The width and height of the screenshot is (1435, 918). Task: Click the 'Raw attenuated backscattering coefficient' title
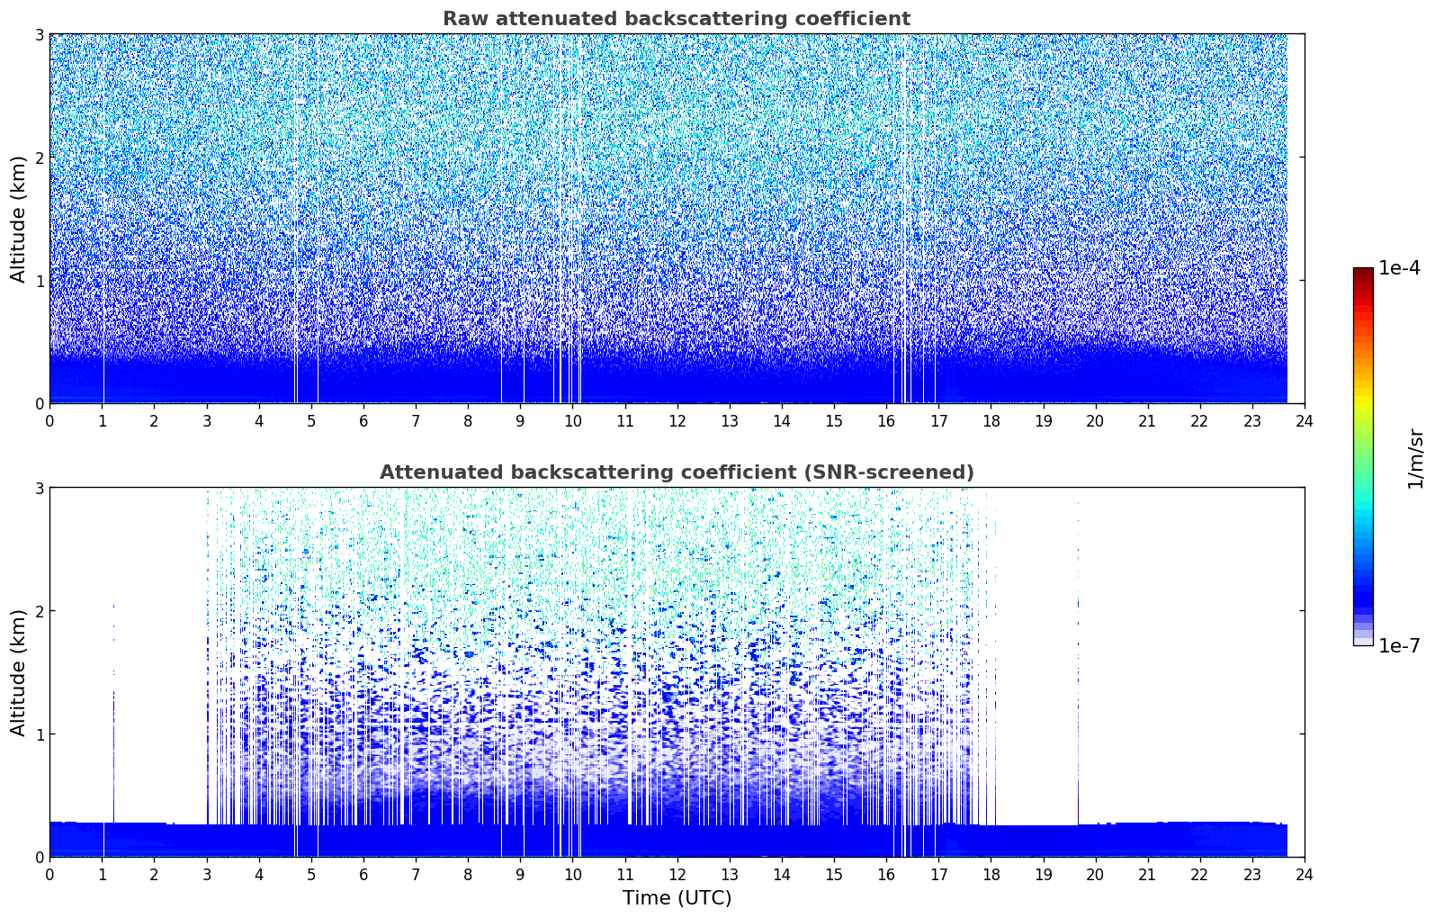click(x=676, y=19)
